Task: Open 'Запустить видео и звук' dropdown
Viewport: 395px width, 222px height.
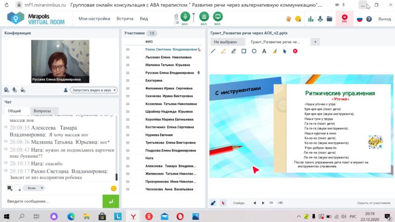Action: [94, 90]
